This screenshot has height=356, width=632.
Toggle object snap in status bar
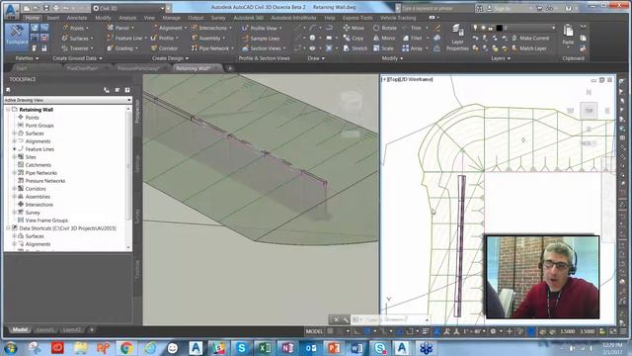pyautogui.click(x=410, y=331)
